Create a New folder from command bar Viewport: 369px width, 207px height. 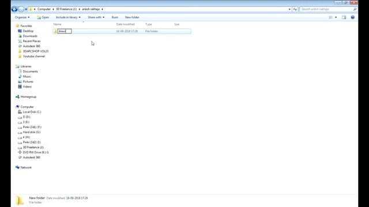[132, 17]
